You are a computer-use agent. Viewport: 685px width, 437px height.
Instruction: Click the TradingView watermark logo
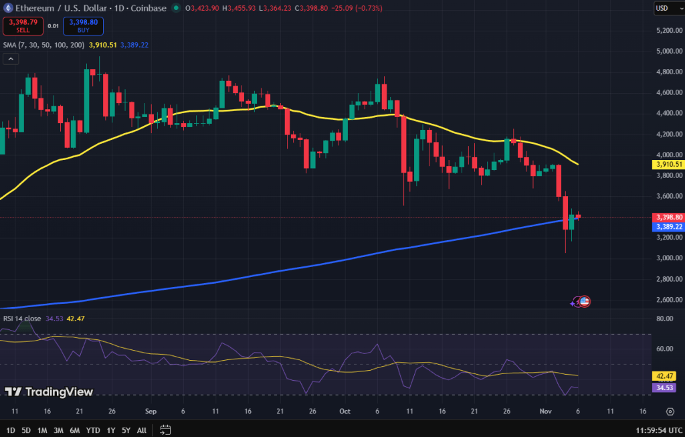tap(50, 391)
